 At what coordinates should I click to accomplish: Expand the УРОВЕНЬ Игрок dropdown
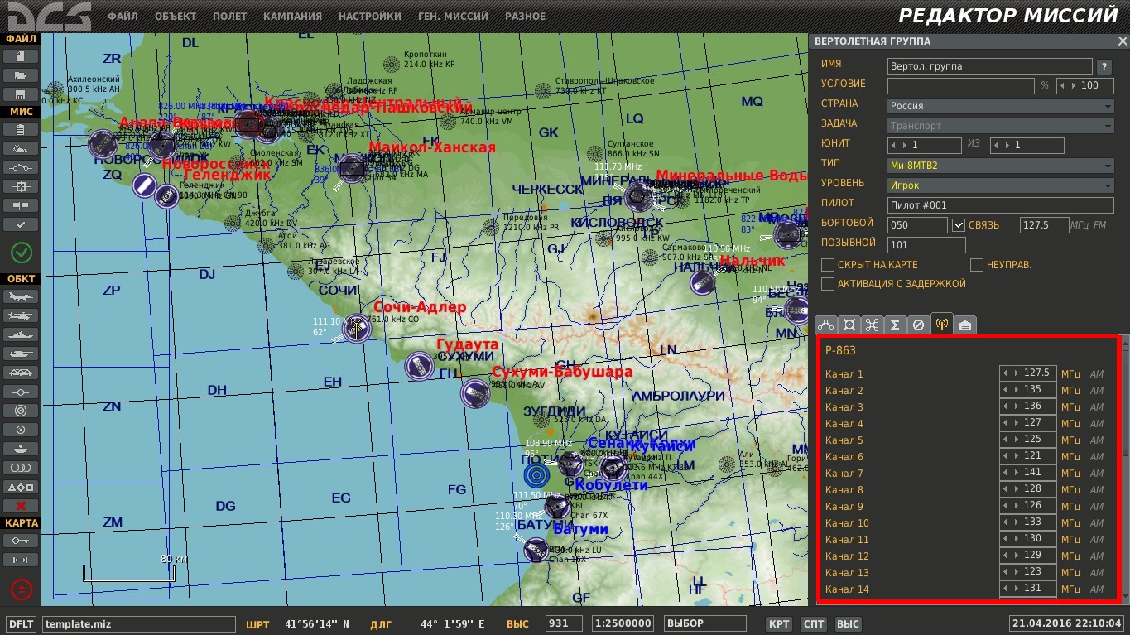1001,185
